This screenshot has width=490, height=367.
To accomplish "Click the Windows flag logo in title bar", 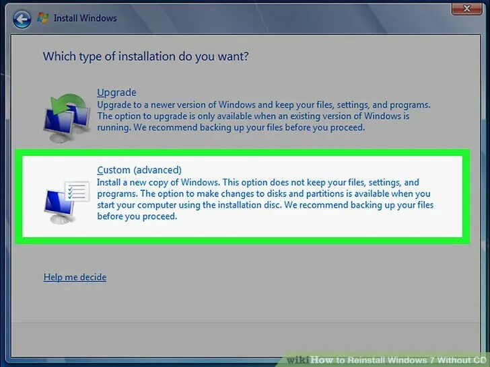I will click(x=43, y=17).
